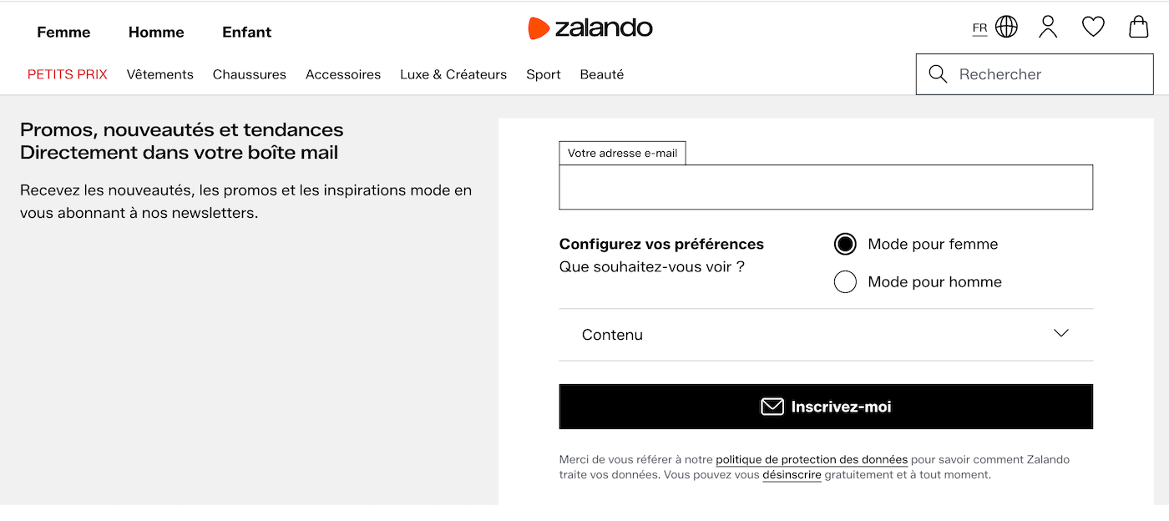
Task: Open the Chaussures category menu
Action: tap(249, 74)
